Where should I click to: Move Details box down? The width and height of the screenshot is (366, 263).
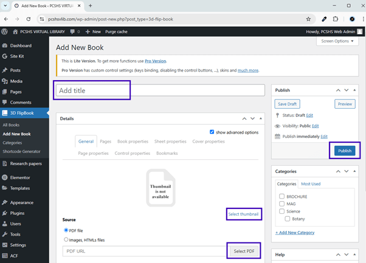252,118
